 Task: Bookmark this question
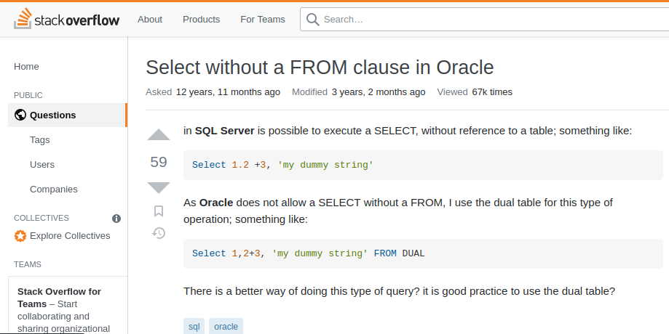coord(159,211)
